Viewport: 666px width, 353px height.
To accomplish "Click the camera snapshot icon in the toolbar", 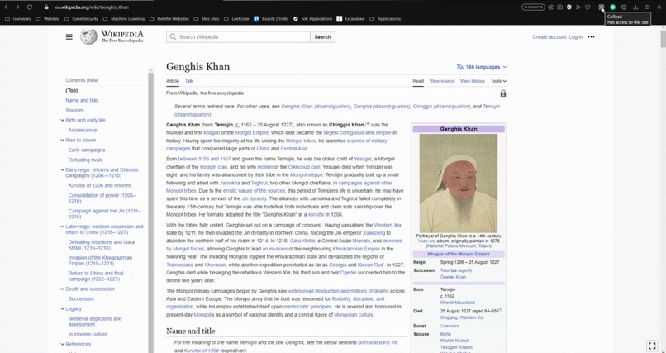I will point(559,7).
